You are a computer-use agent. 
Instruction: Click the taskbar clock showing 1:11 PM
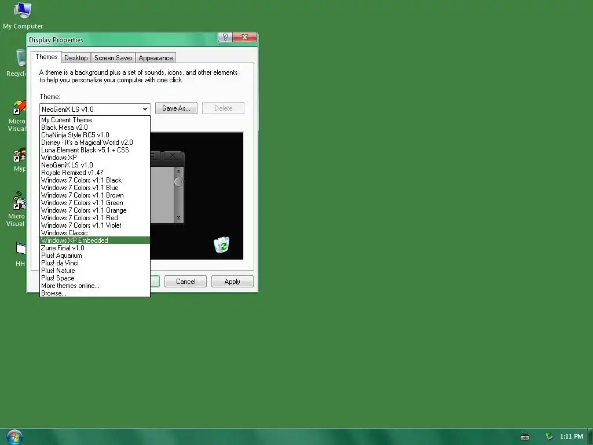572,436
